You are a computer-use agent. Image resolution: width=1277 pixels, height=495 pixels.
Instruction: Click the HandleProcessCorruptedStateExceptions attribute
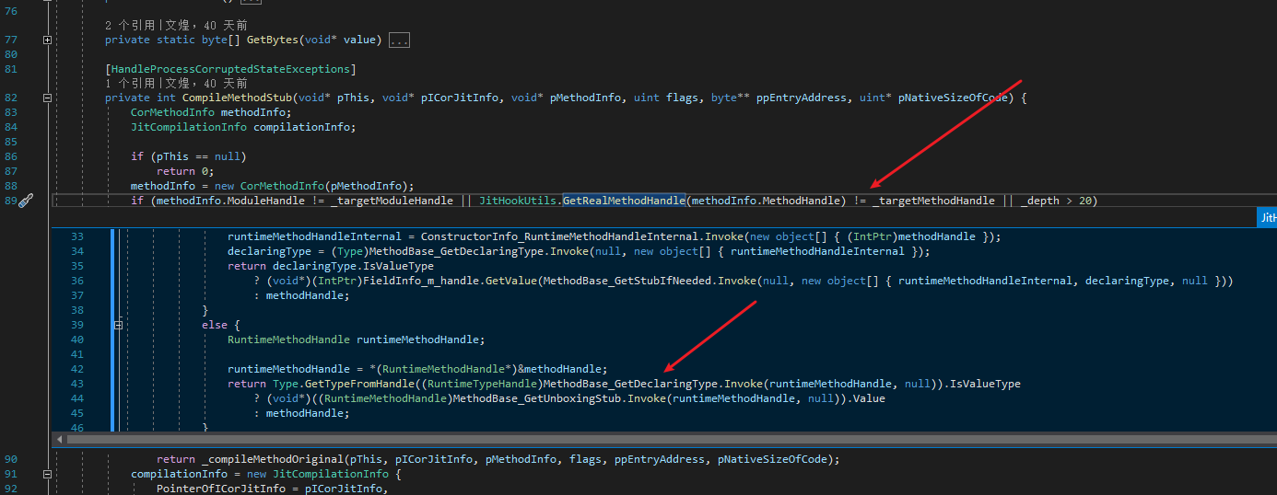point(230,69)
